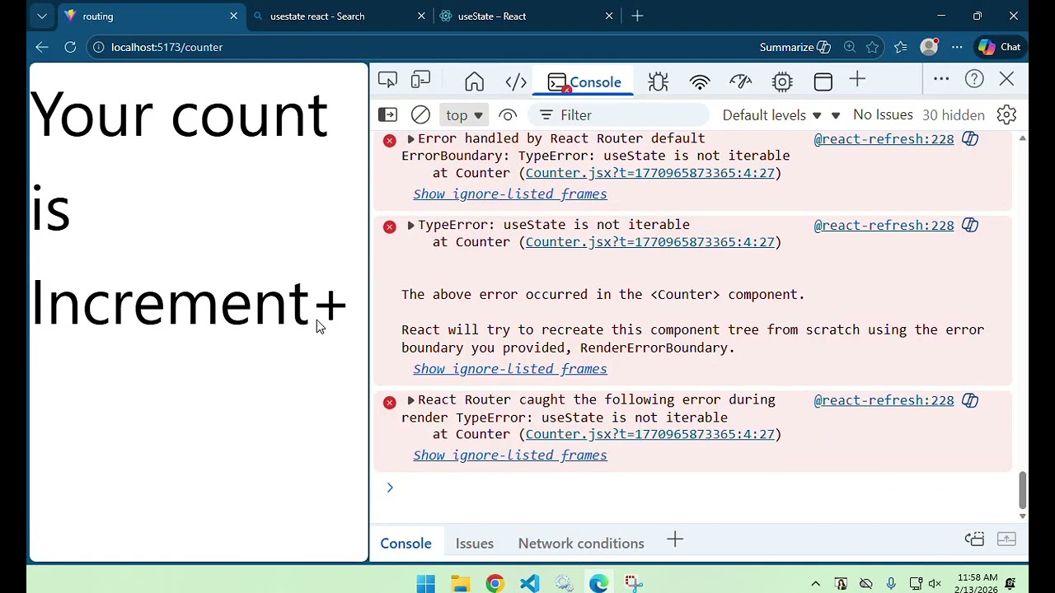This screenshot has width=1055, height=593.
Task: Open File Explorer from the taskbar
Action: click(460, 584)
